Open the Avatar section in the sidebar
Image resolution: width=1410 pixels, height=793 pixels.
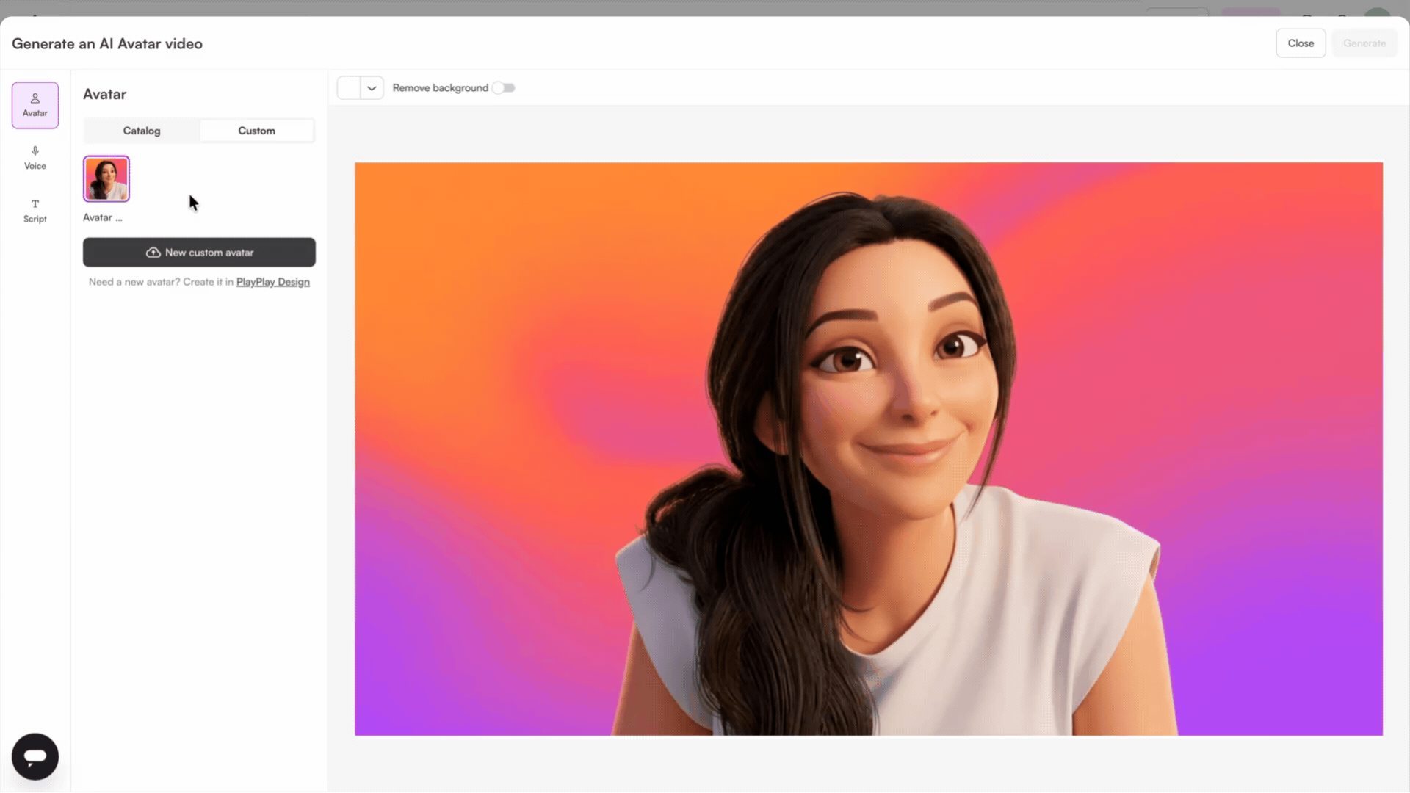[35, 105]
